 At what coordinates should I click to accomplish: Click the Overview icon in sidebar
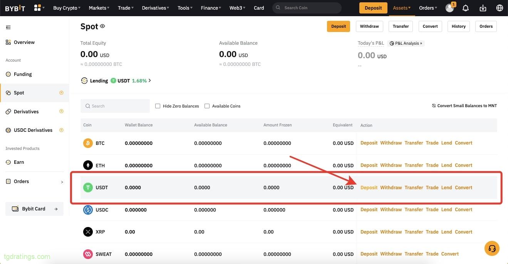tap(8, 42)
